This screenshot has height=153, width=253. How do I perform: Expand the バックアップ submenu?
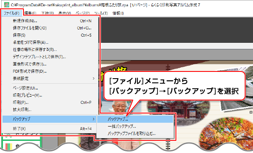[50, 119]
